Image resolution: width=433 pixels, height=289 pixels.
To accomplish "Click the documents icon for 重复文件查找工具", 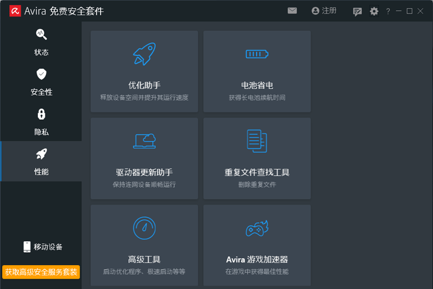I will coord(257,140).
